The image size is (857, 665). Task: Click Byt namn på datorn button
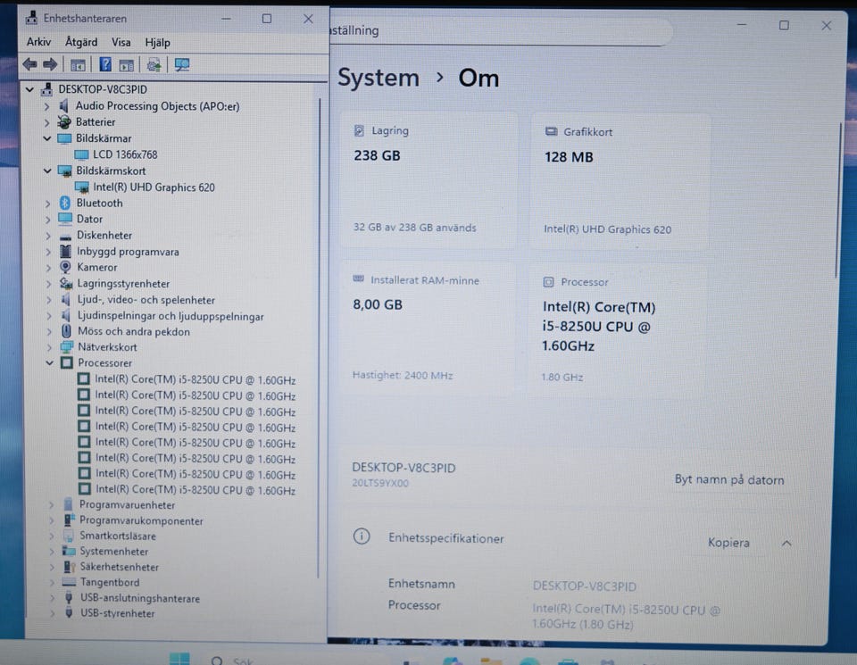(729, 479)
